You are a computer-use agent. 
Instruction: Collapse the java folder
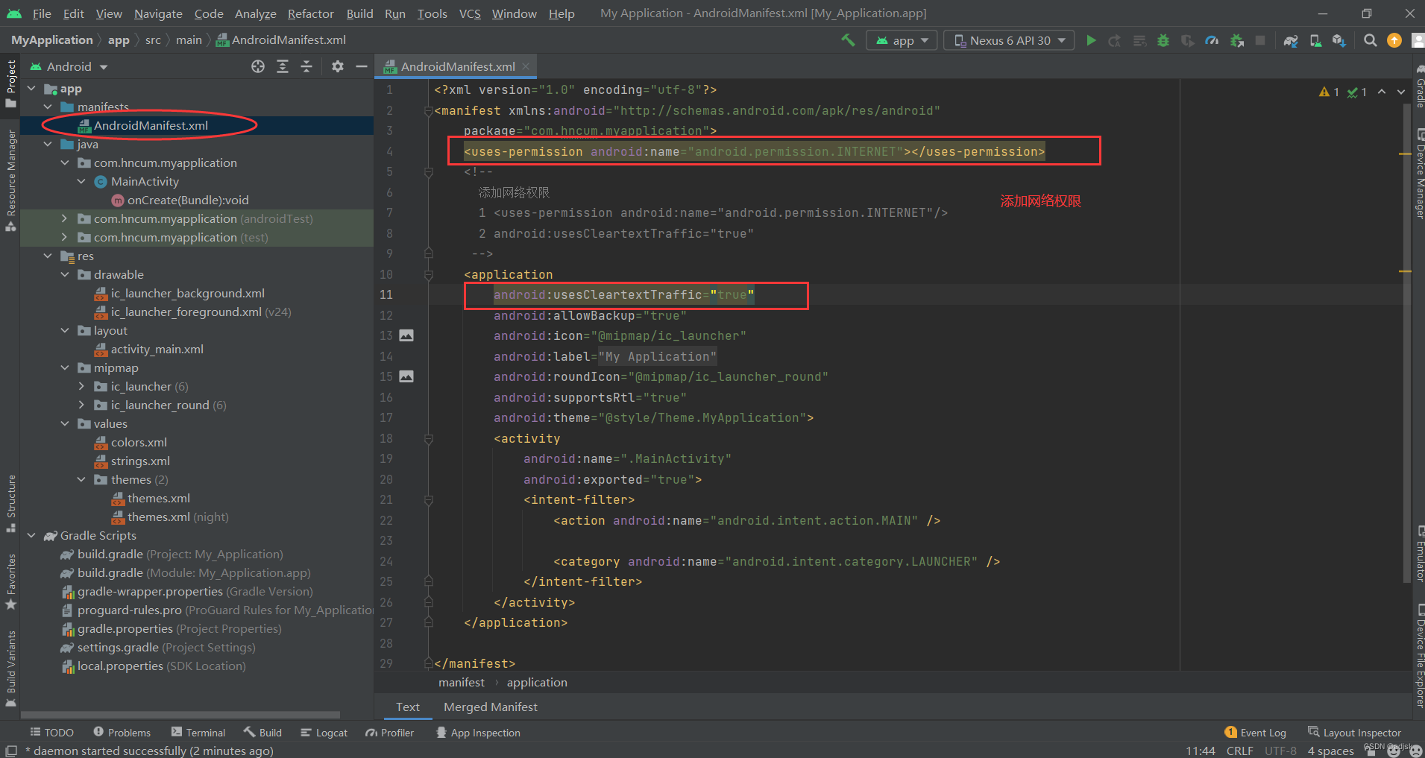(48, 144)
